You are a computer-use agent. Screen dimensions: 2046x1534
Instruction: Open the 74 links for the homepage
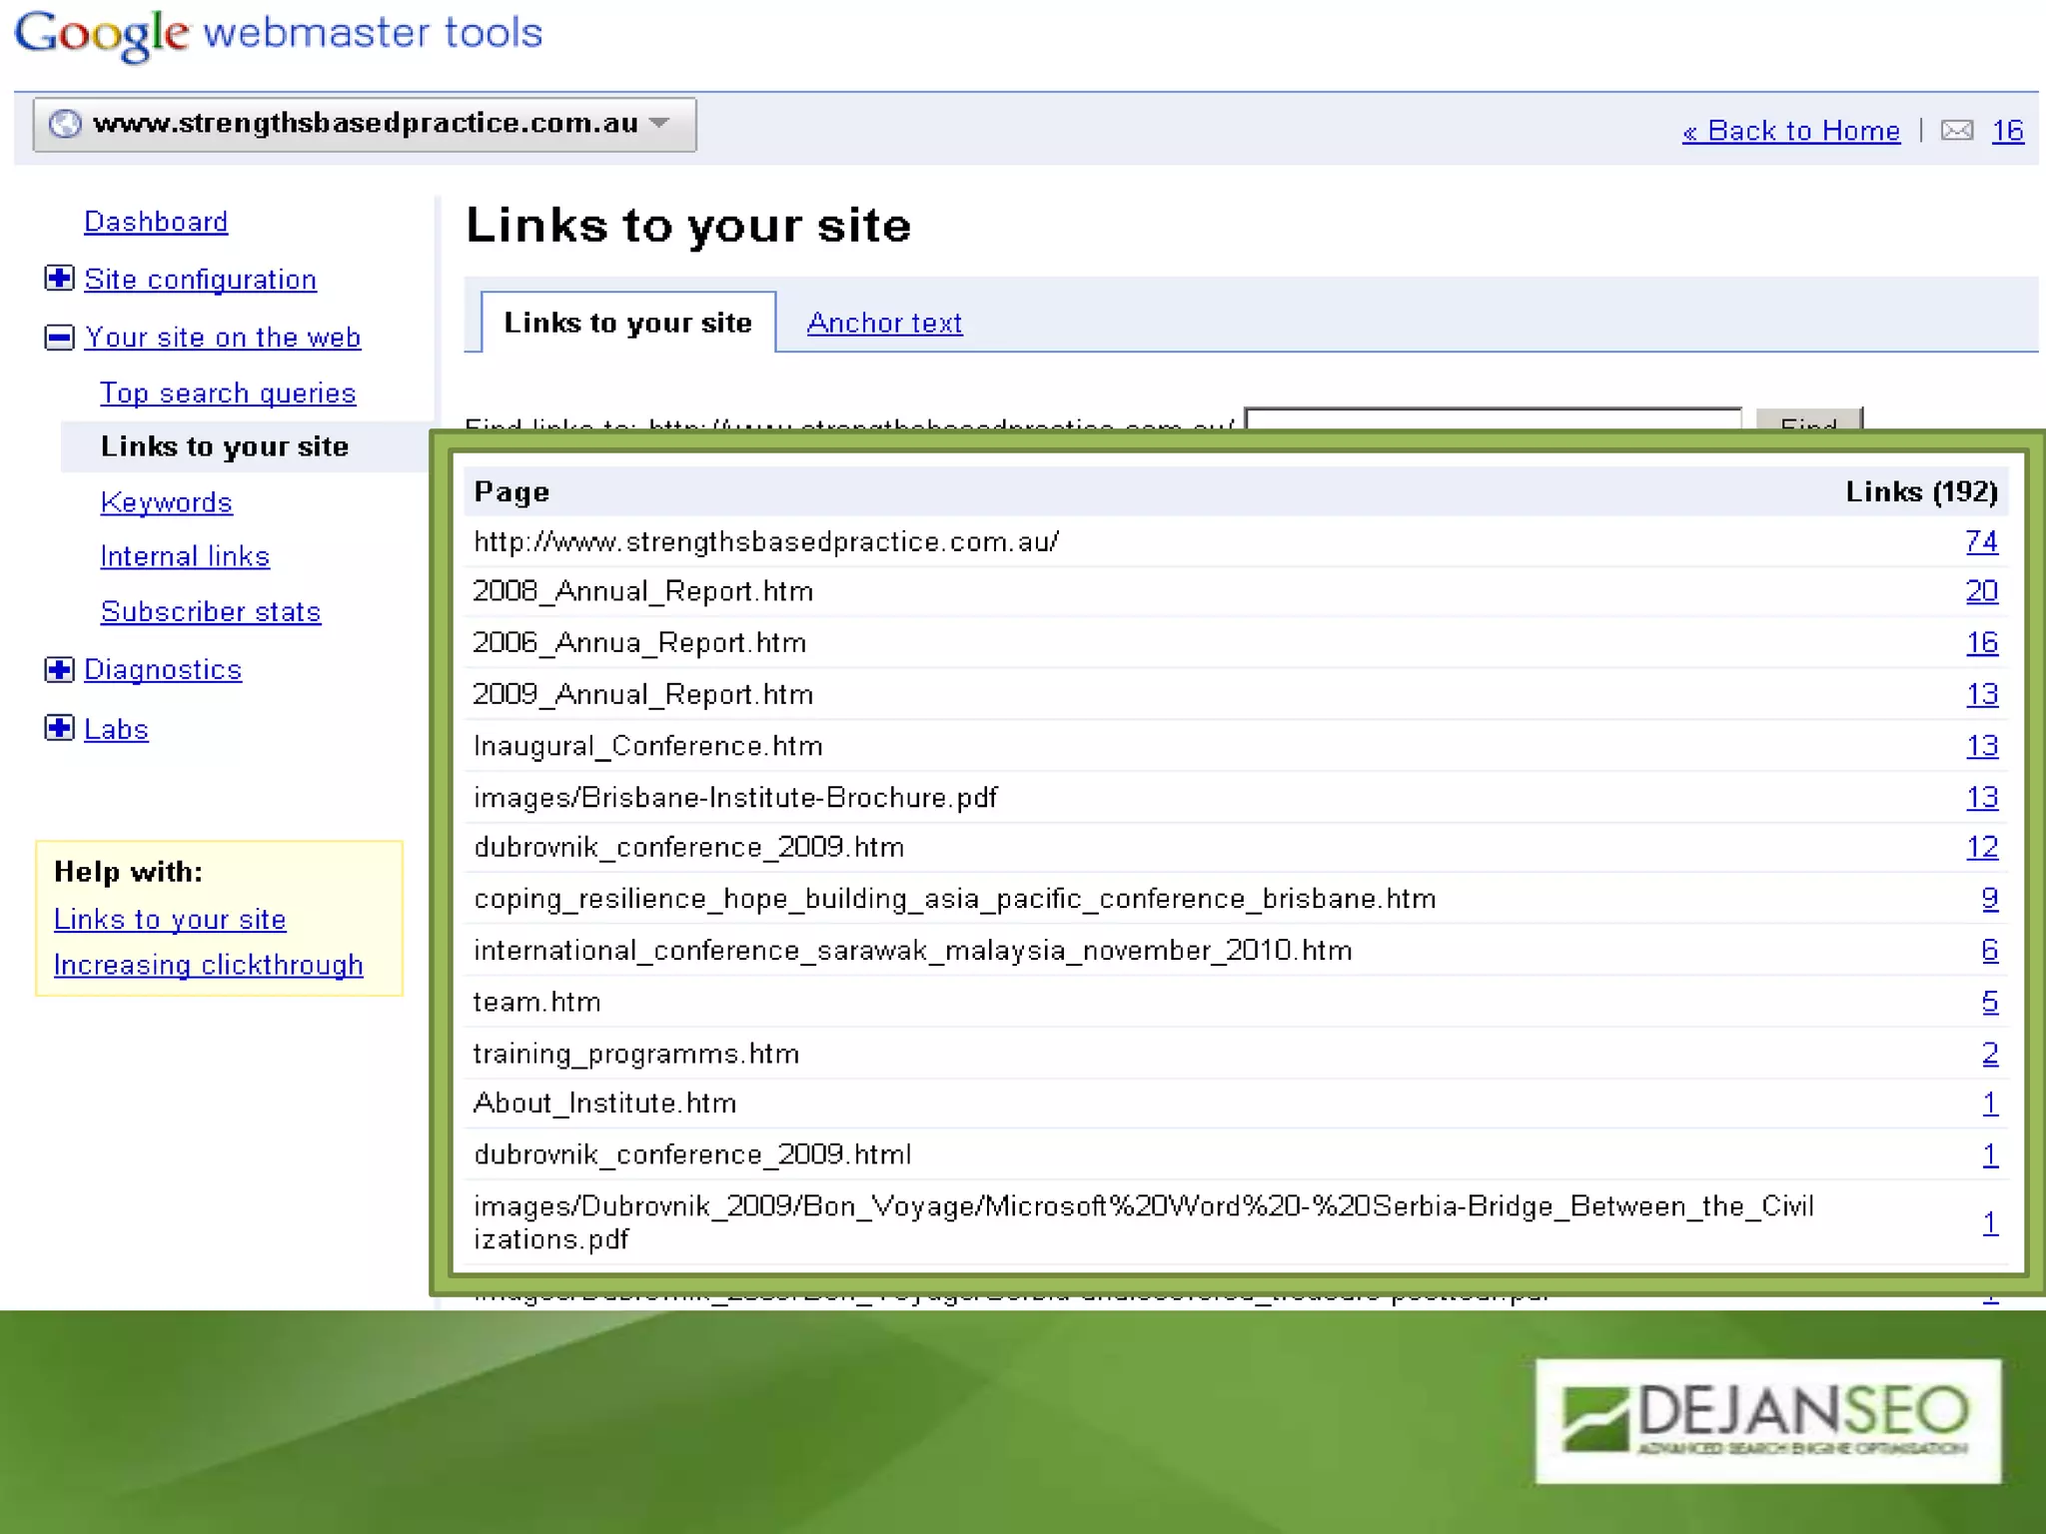(x=1981, y=541)
